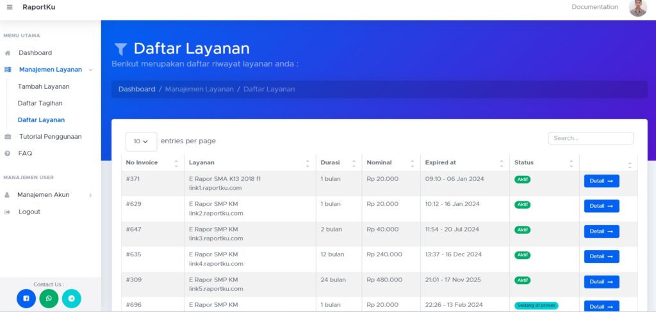656x312 pixels.
Task: Sort by No Invoice column arrows
Action: [x=176, y=163]
